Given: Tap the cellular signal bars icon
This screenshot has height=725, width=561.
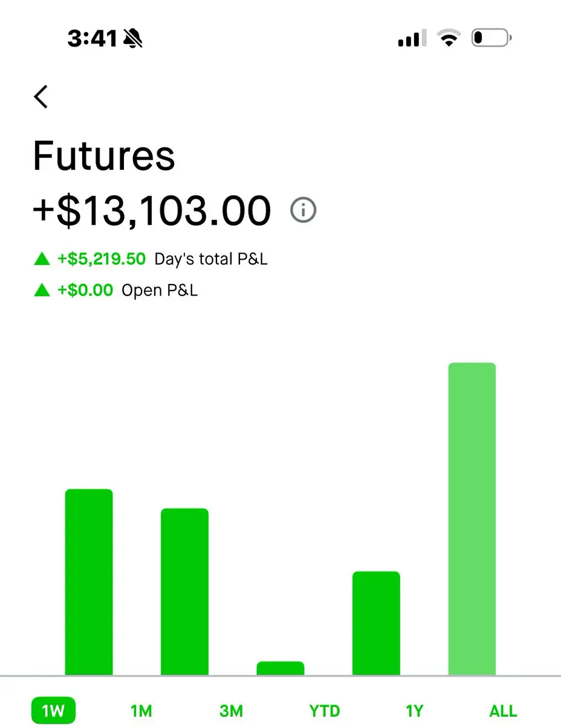Looking at the screenshot, I should pyautogui.click(x=412, y=39).
